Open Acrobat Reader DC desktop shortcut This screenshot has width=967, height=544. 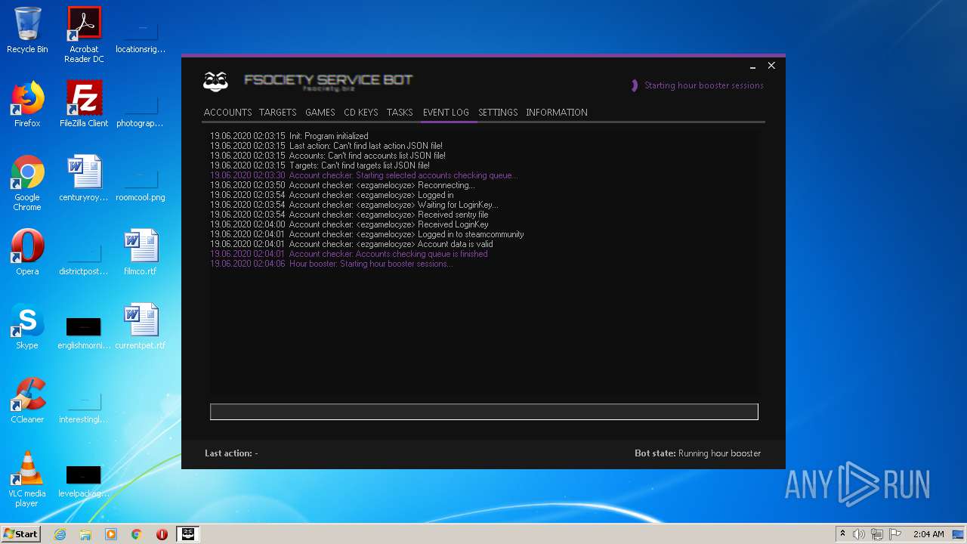pyautogui.click(x=84, y=35)
